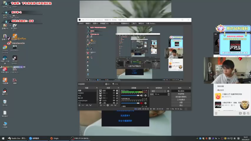Viewport: 251px width, 141px height.
Task: Open source properties gear below Sources list
Action: point(108,105)
